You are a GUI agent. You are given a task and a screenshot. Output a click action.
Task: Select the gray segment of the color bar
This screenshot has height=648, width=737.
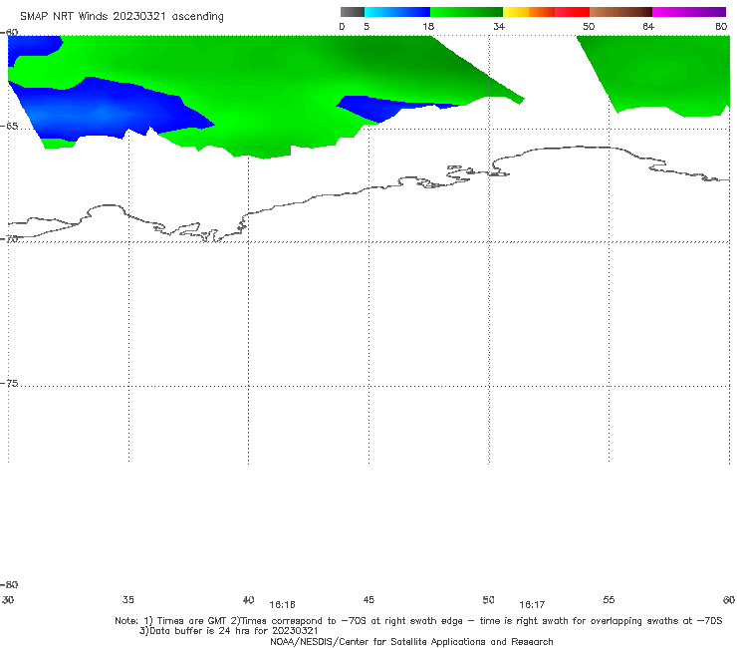(353, 12)
